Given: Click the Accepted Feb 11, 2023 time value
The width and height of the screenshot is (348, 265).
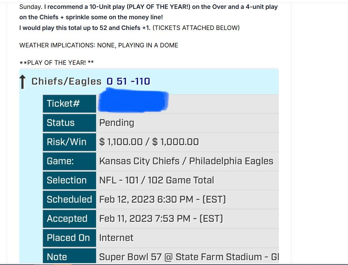Looking at the screenshot, I should coord(161,219).
